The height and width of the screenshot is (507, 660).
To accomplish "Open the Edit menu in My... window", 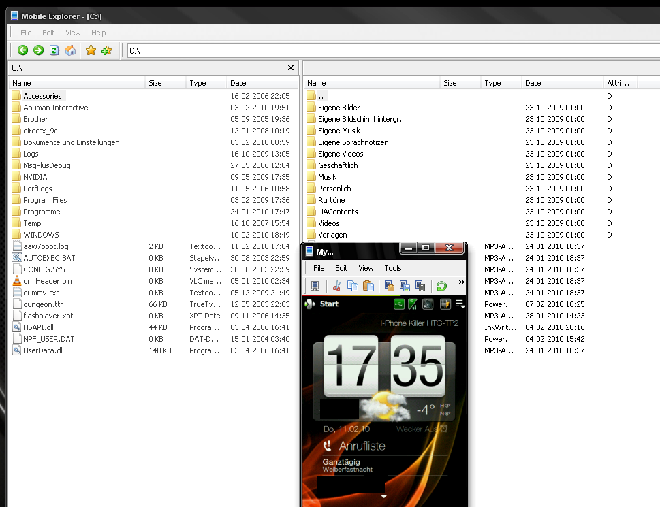I will click(x=341, y=268).
